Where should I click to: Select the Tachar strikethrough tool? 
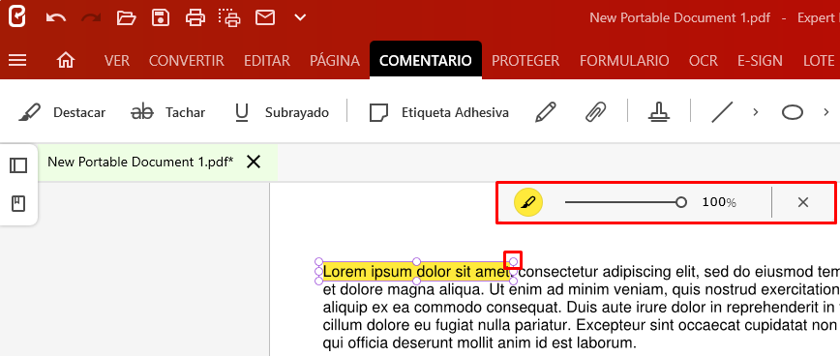[x=168, y=112]
